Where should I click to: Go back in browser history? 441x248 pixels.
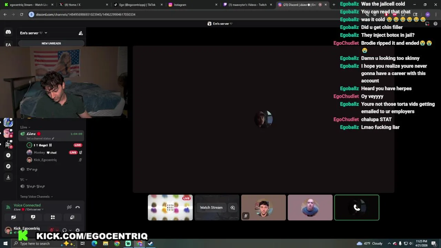point(5,14)
